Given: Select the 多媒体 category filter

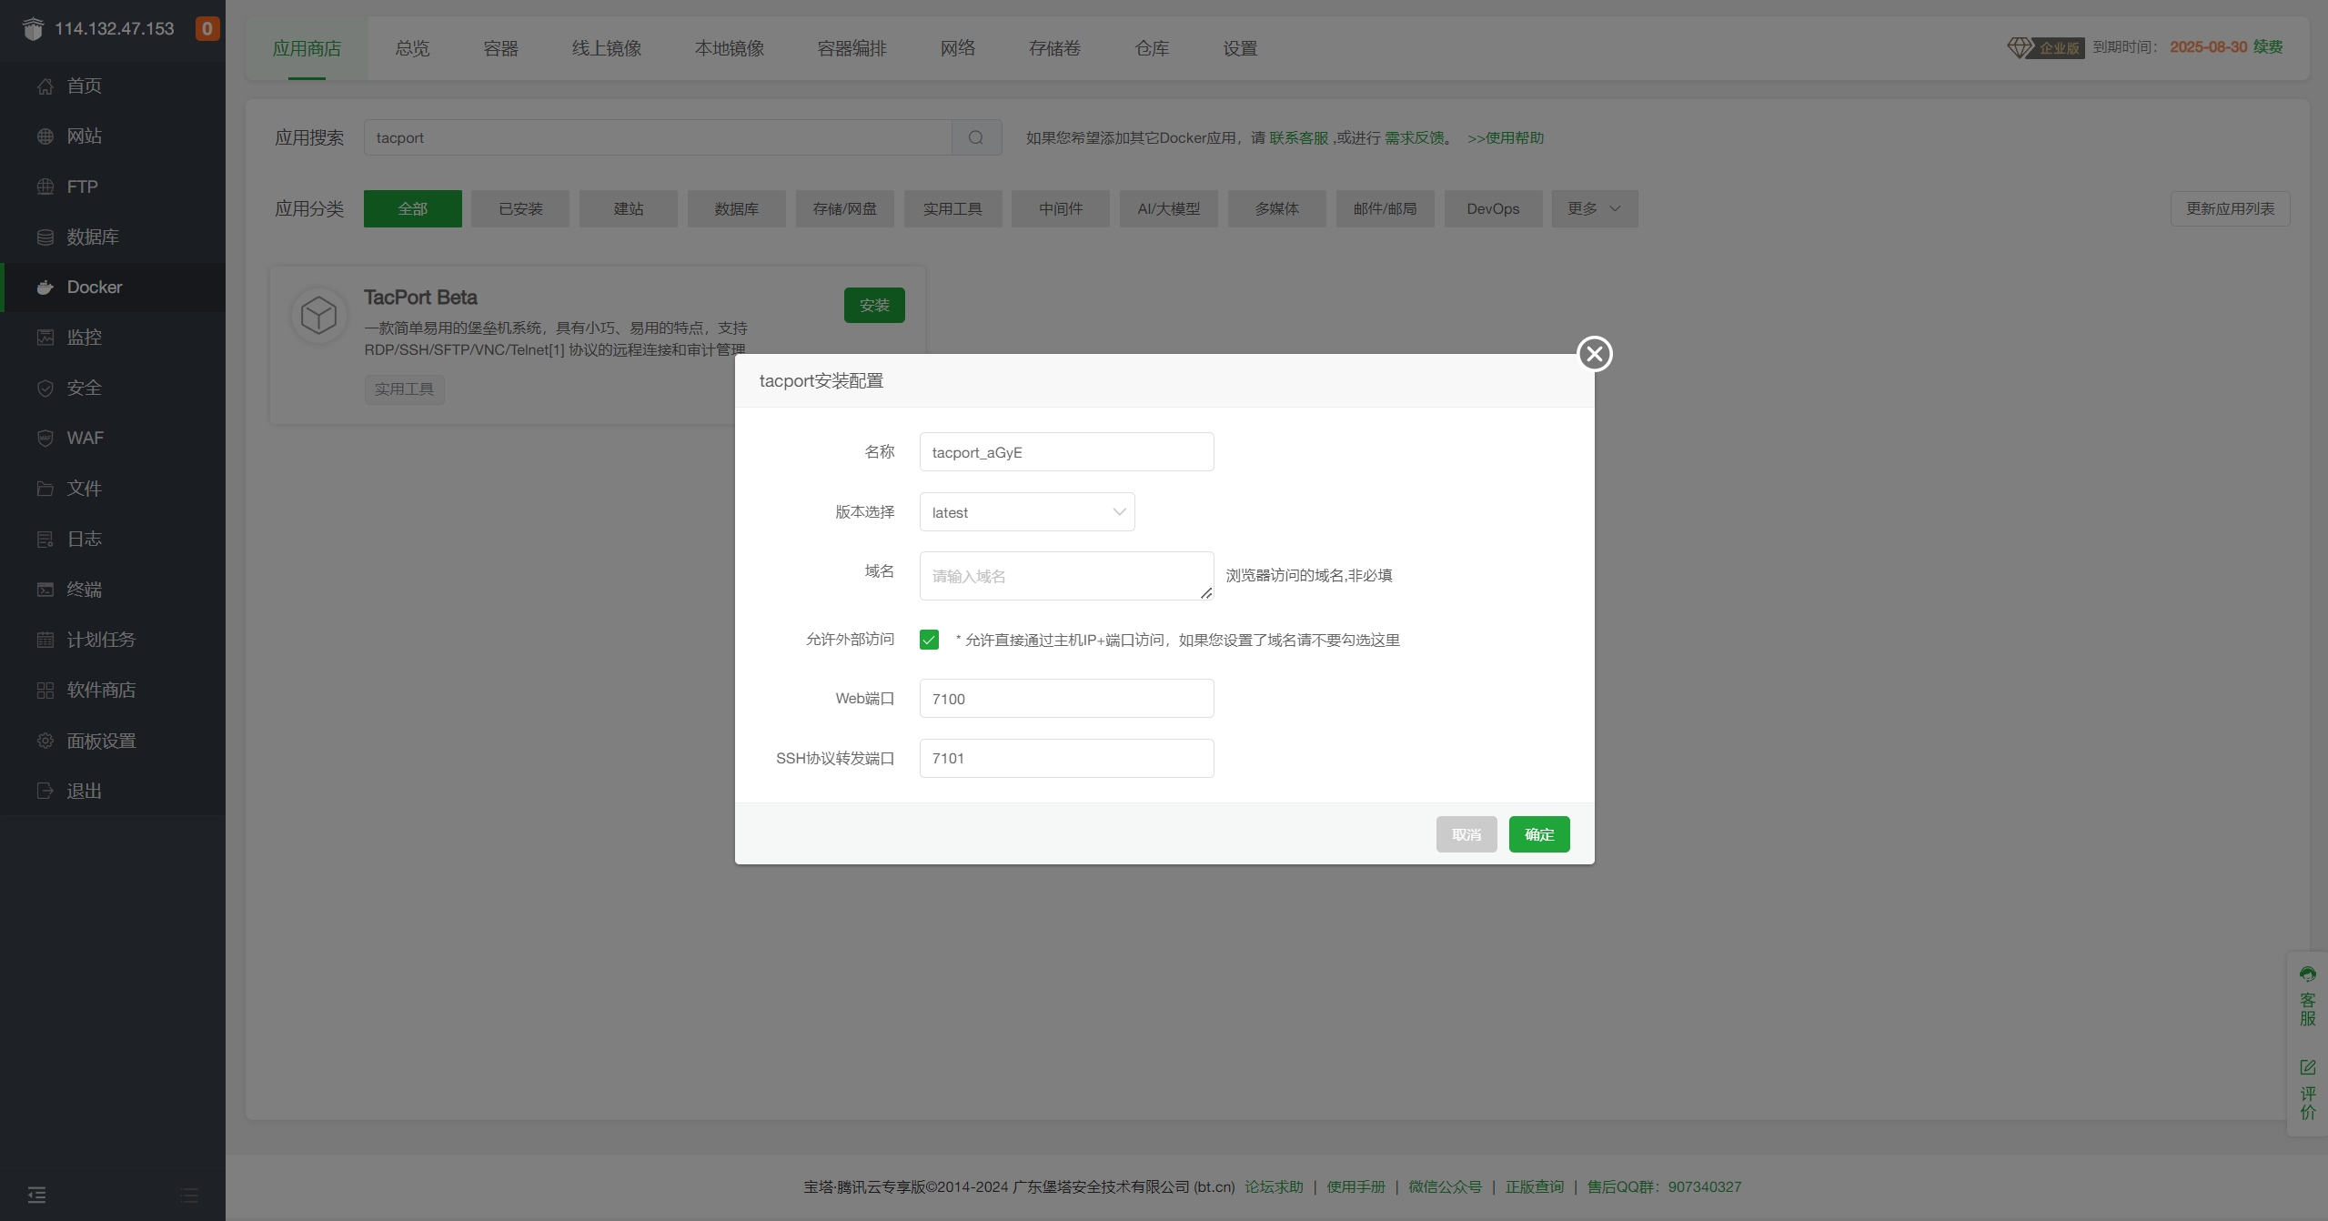Looking at the screenshot, I should [1277, 208].
